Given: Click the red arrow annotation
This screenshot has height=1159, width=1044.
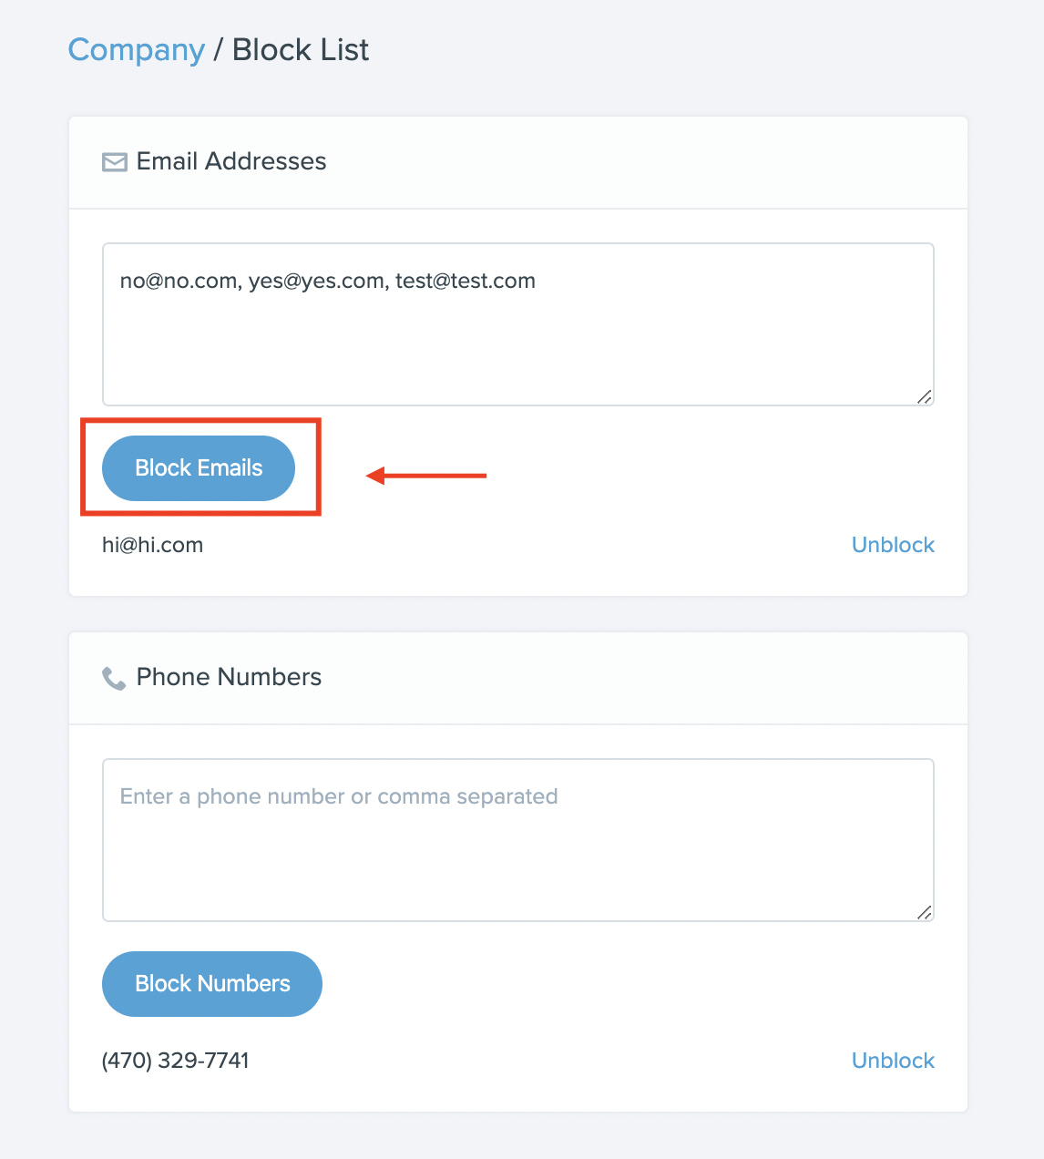Looking at the screenshot, I should tap(426, 475).
